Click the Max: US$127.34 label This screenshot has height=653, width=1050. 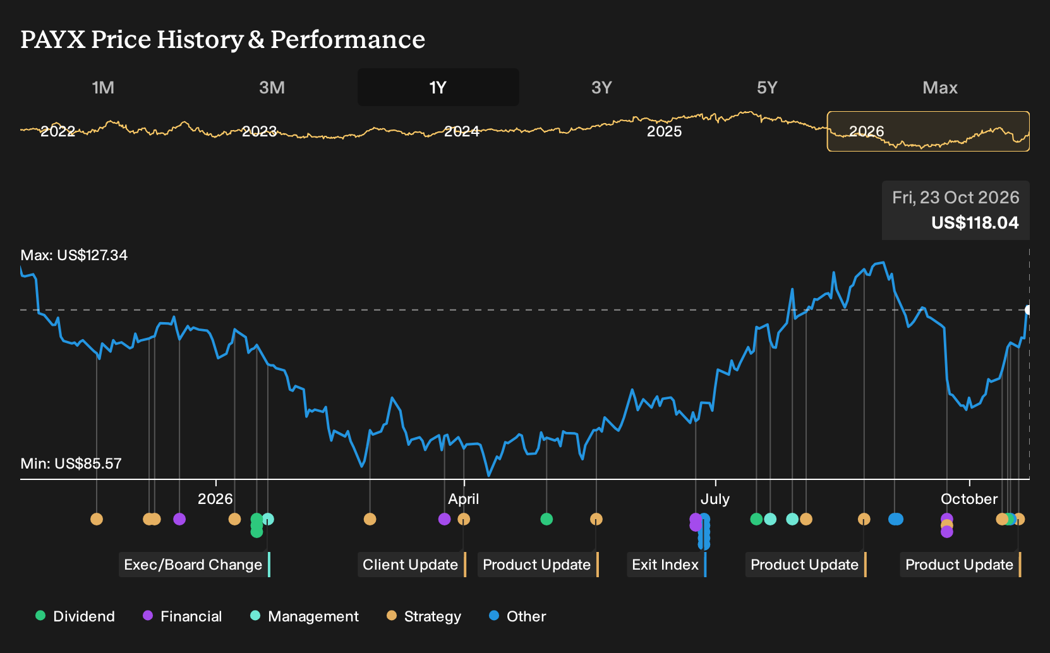[x=74, y=255]
